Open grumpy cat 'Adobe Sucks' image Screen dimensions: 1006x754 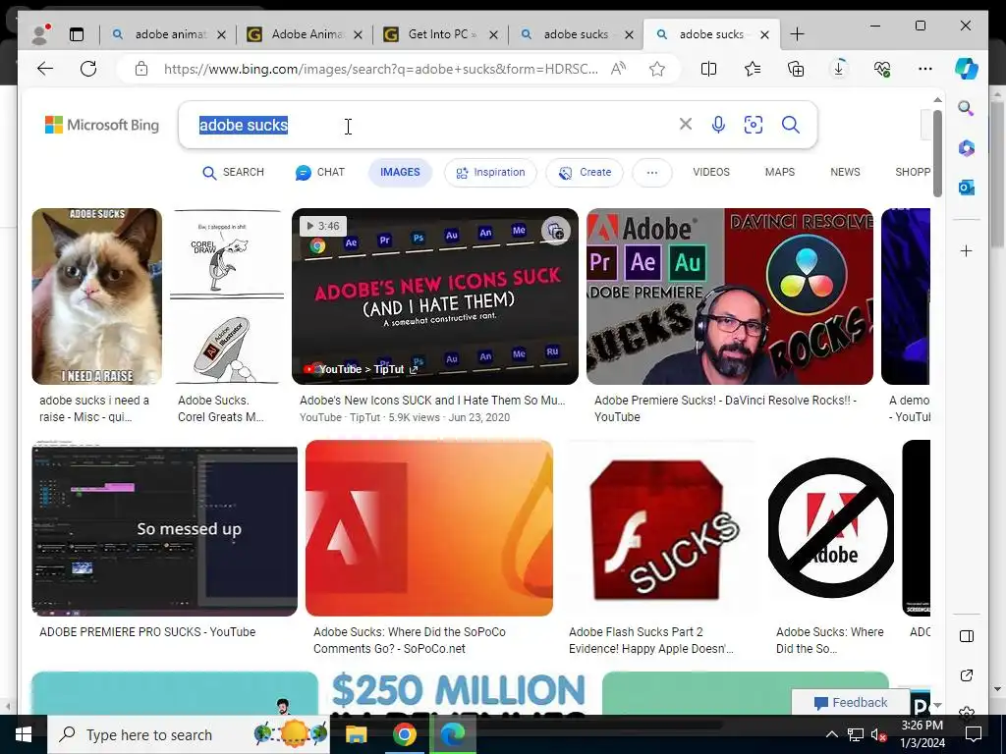[x=97, y=296]
